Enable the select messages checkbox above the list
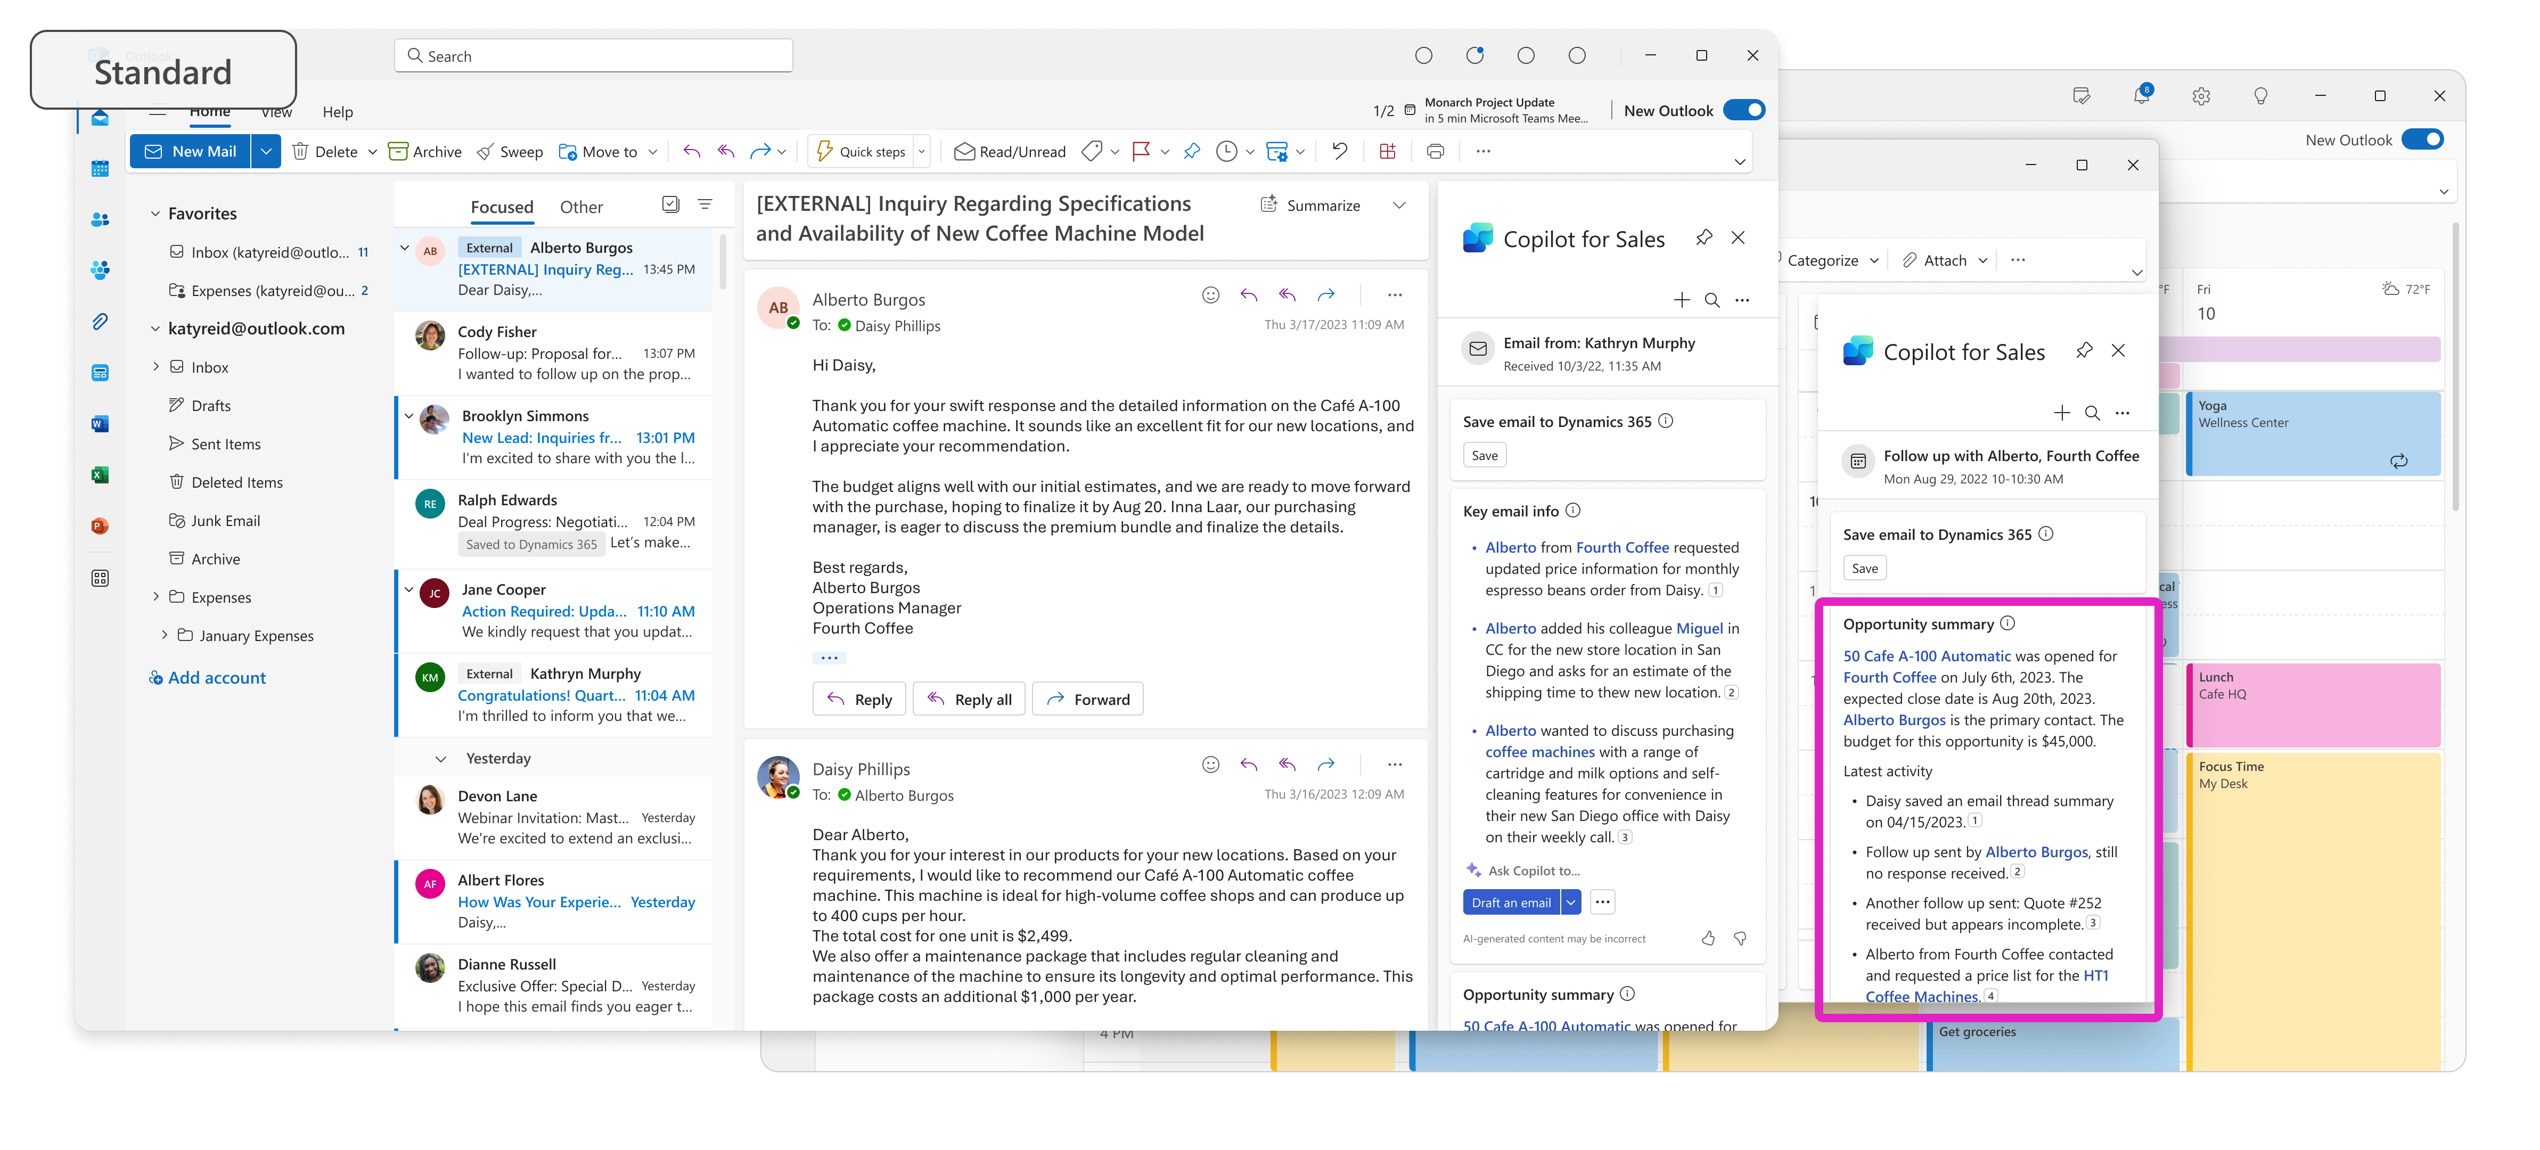Screen dimensions: 2540x1150 tap(670, 204)
